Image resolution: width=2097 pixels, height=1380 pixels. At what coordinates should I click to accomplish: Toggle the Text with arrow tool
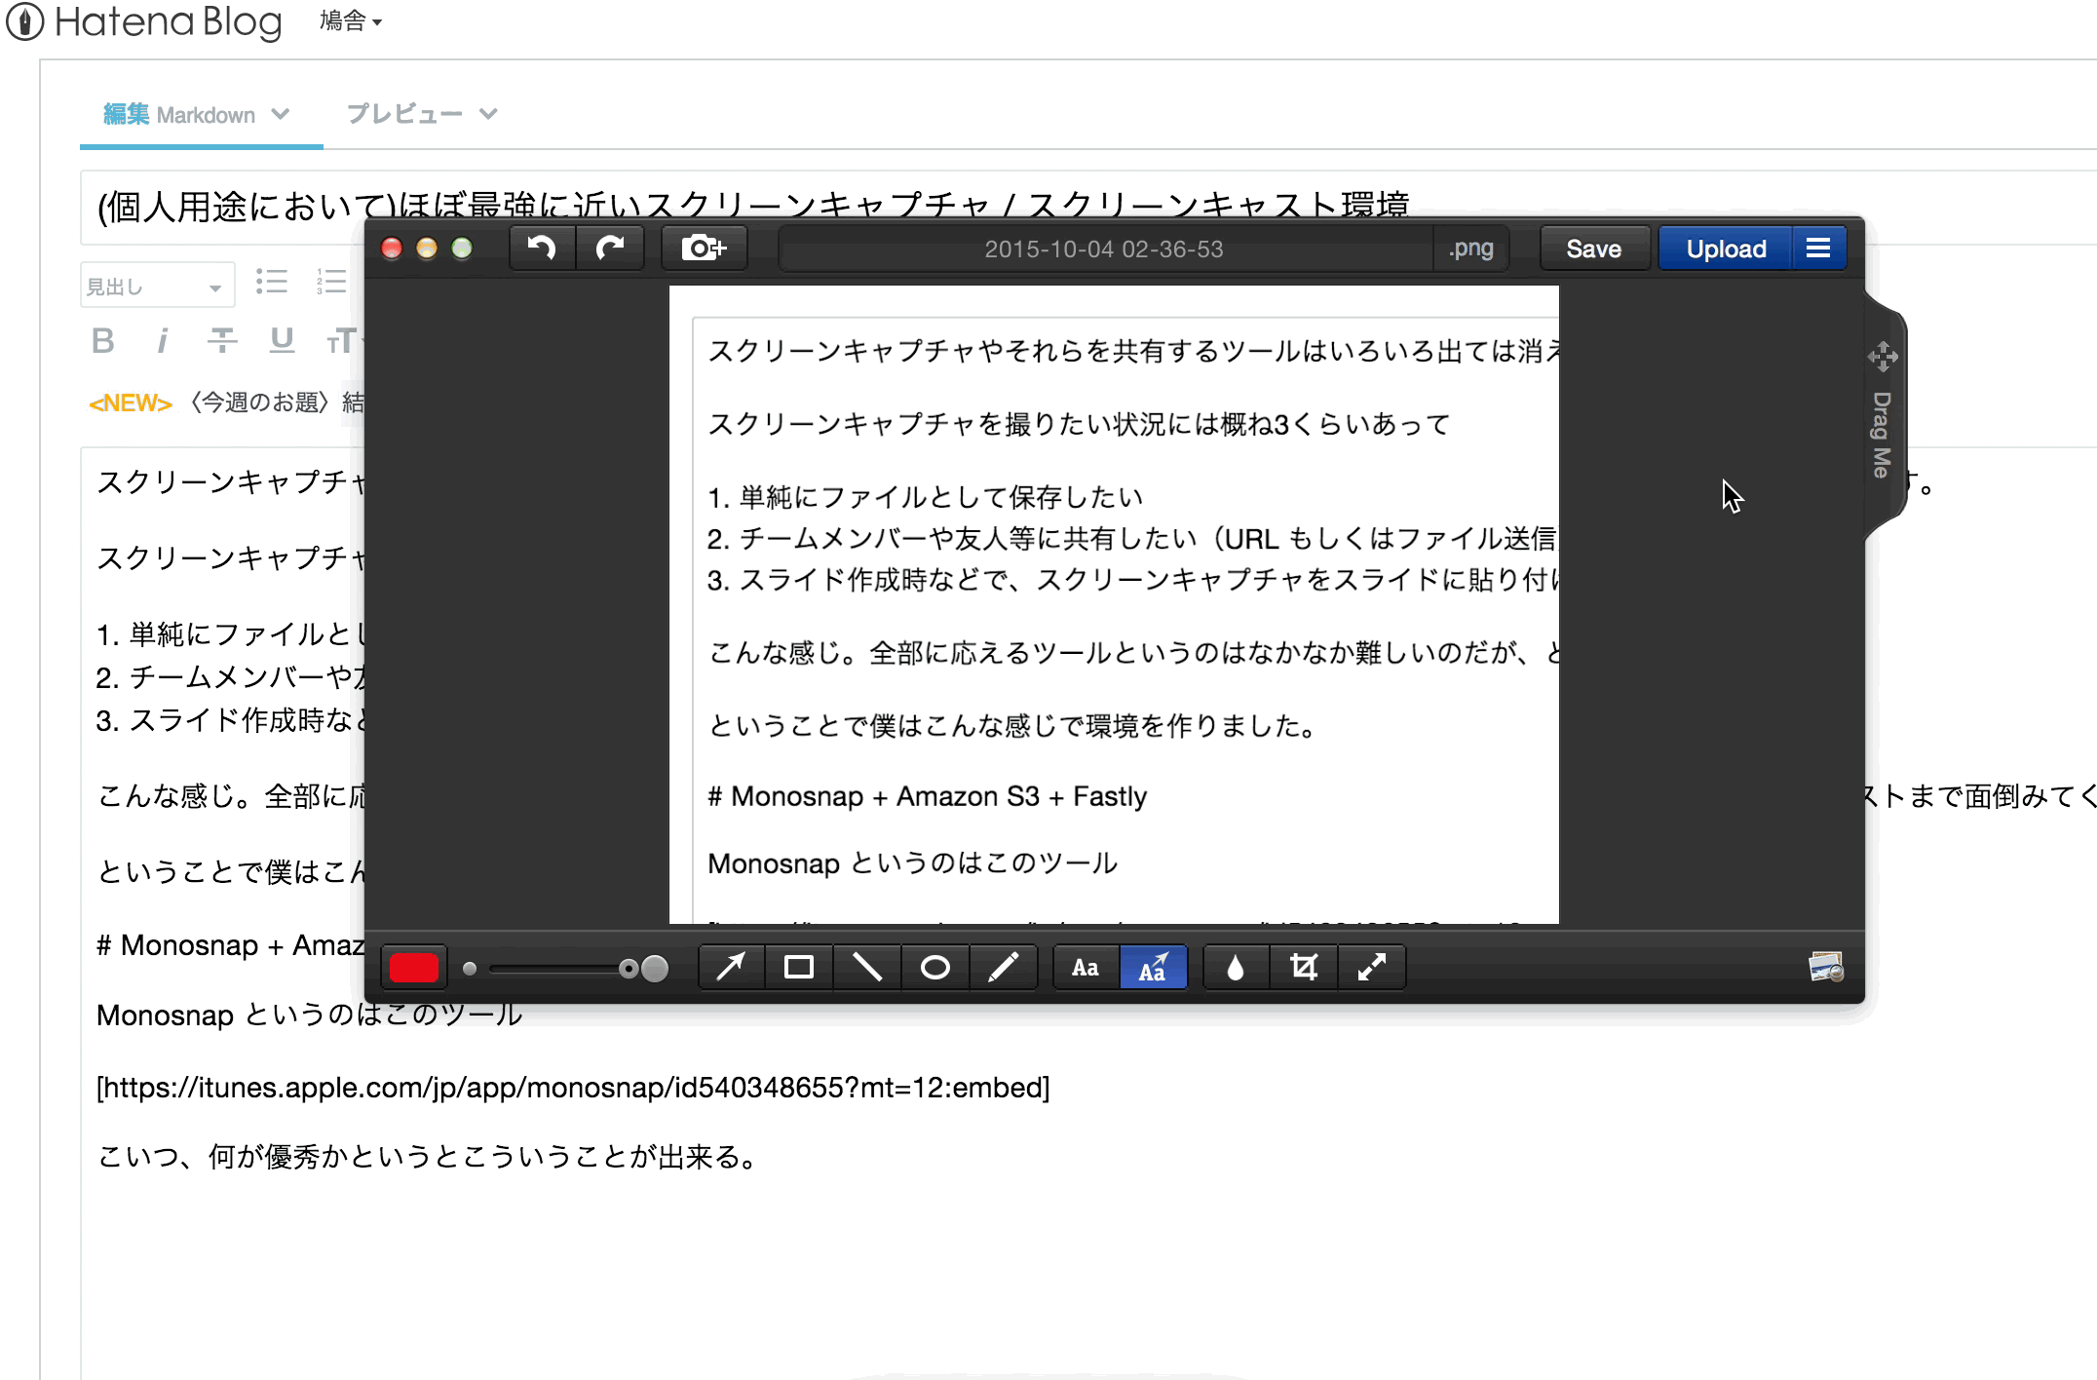(1154, 968)
